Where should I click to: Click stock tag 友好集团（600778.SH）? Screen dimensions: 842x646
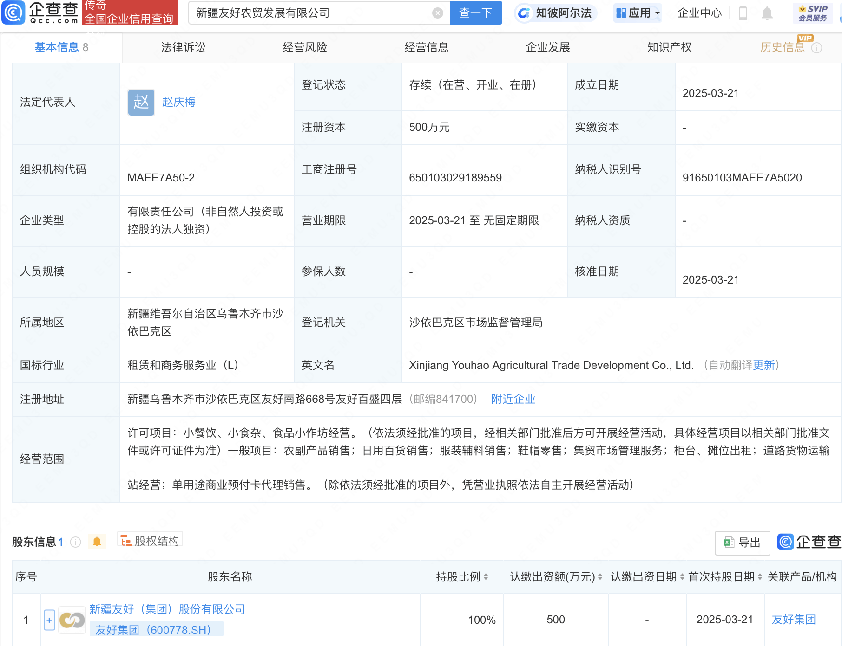(156, 630)
